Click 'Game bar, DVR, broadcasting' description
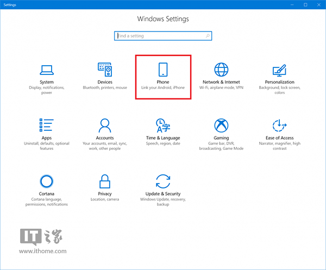 (x=221, y=146)
